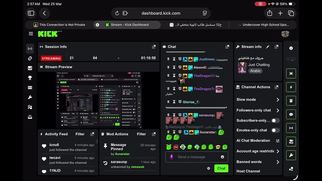Viewport: 322px width, 181px height.
Task: Open the profile avatar at top right
Action: [285, 34]
